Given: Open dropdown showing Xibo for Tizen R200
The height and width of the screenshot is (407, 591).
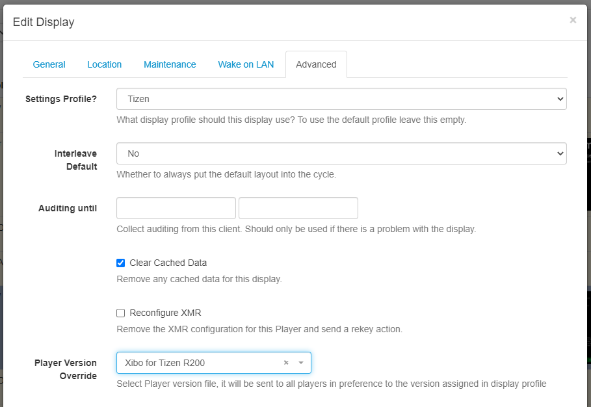Looking at the screenshot, I should click(x=202, y=363).
